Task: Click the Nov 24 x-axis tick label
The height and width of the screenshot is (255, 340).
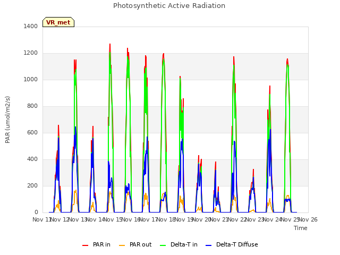Action: 273,219
